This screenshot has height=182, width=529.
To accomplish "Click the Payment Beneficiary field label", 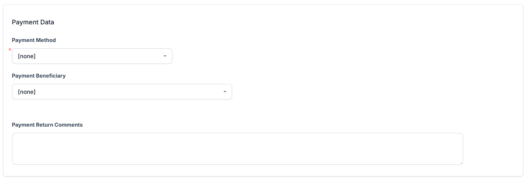I will coord(39,76).
